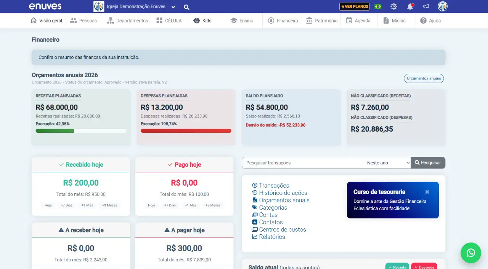Open the CÉLULA menu
This screenshot has height=269, width=488.
pyautogui.click(x=169, y=21)
